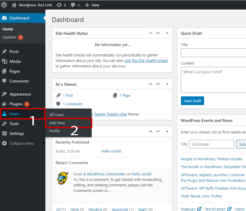This screenshot has width=246, height=211.
Task: Click the Users person icon
Action: [4, 114]
